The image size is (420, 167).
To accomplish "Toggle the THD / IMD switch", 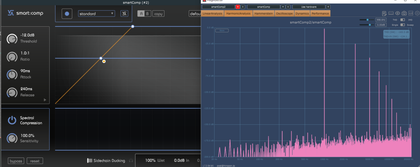I will tap(402, 20).
